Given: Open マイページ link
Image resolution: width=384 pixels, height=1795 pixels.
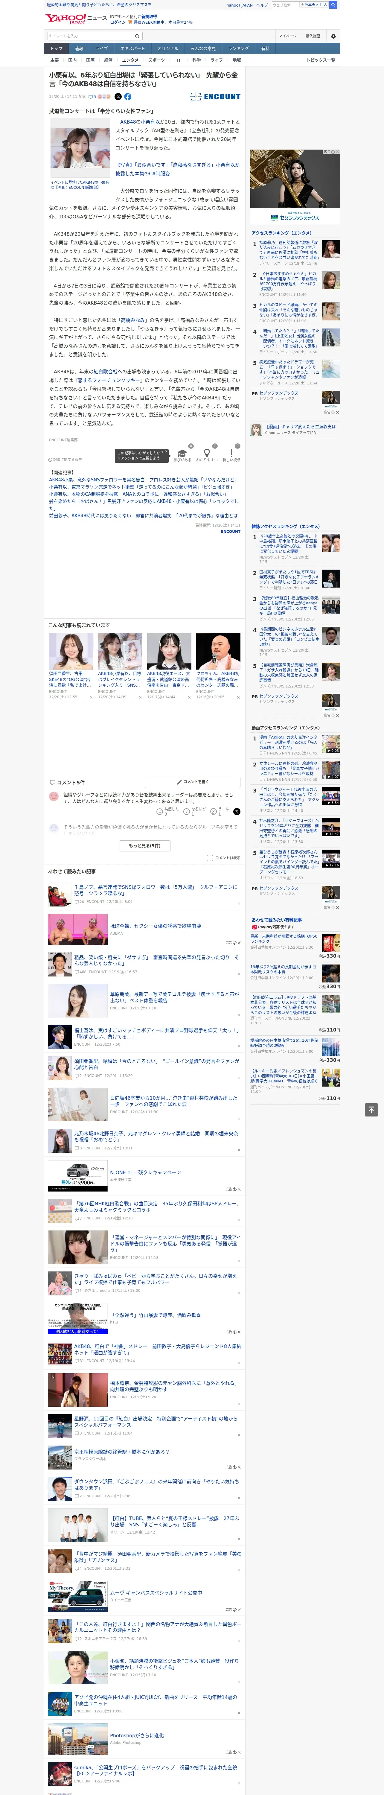Looking at the screenshot, I should (x=288, y=36).
